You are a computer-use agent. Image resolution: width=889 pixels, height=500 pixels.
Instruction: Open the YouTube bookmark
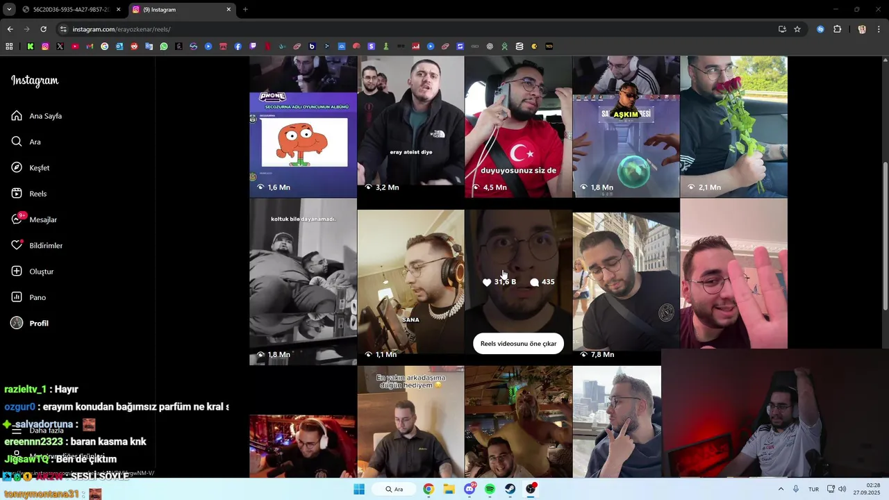[75, 47]
